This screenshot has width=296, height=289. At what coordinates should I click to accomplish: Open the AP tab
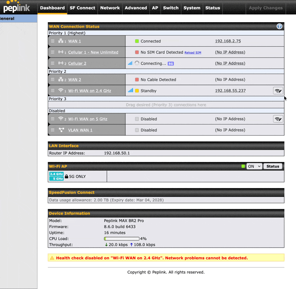(x=155, y=8)
